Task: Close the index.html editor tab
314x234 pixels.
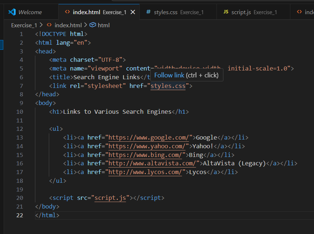Action: click(x=133, y=12)
